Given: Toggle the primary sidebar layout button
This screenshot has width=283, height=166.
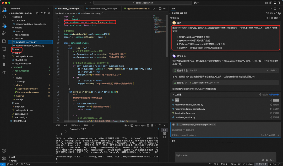Looking at the screenshot, I should [270, 3].
